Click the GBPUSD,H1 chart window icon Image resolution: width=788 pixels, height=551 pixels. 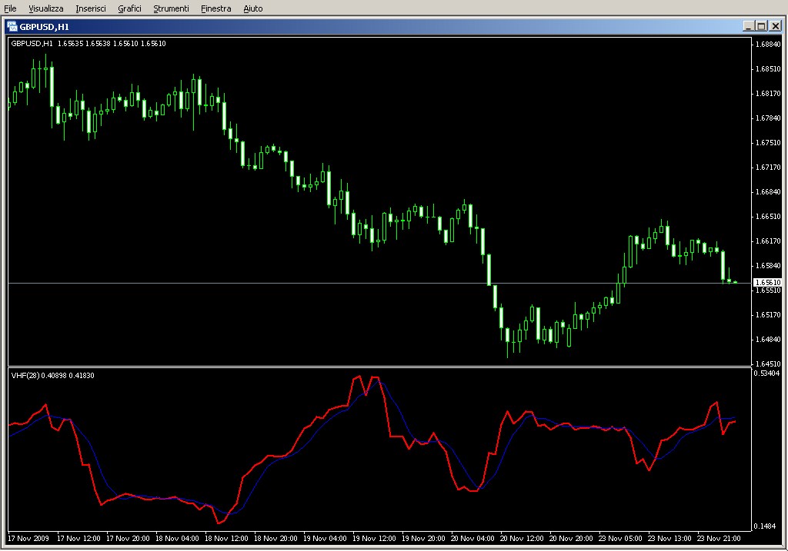(x=12, y=27)
